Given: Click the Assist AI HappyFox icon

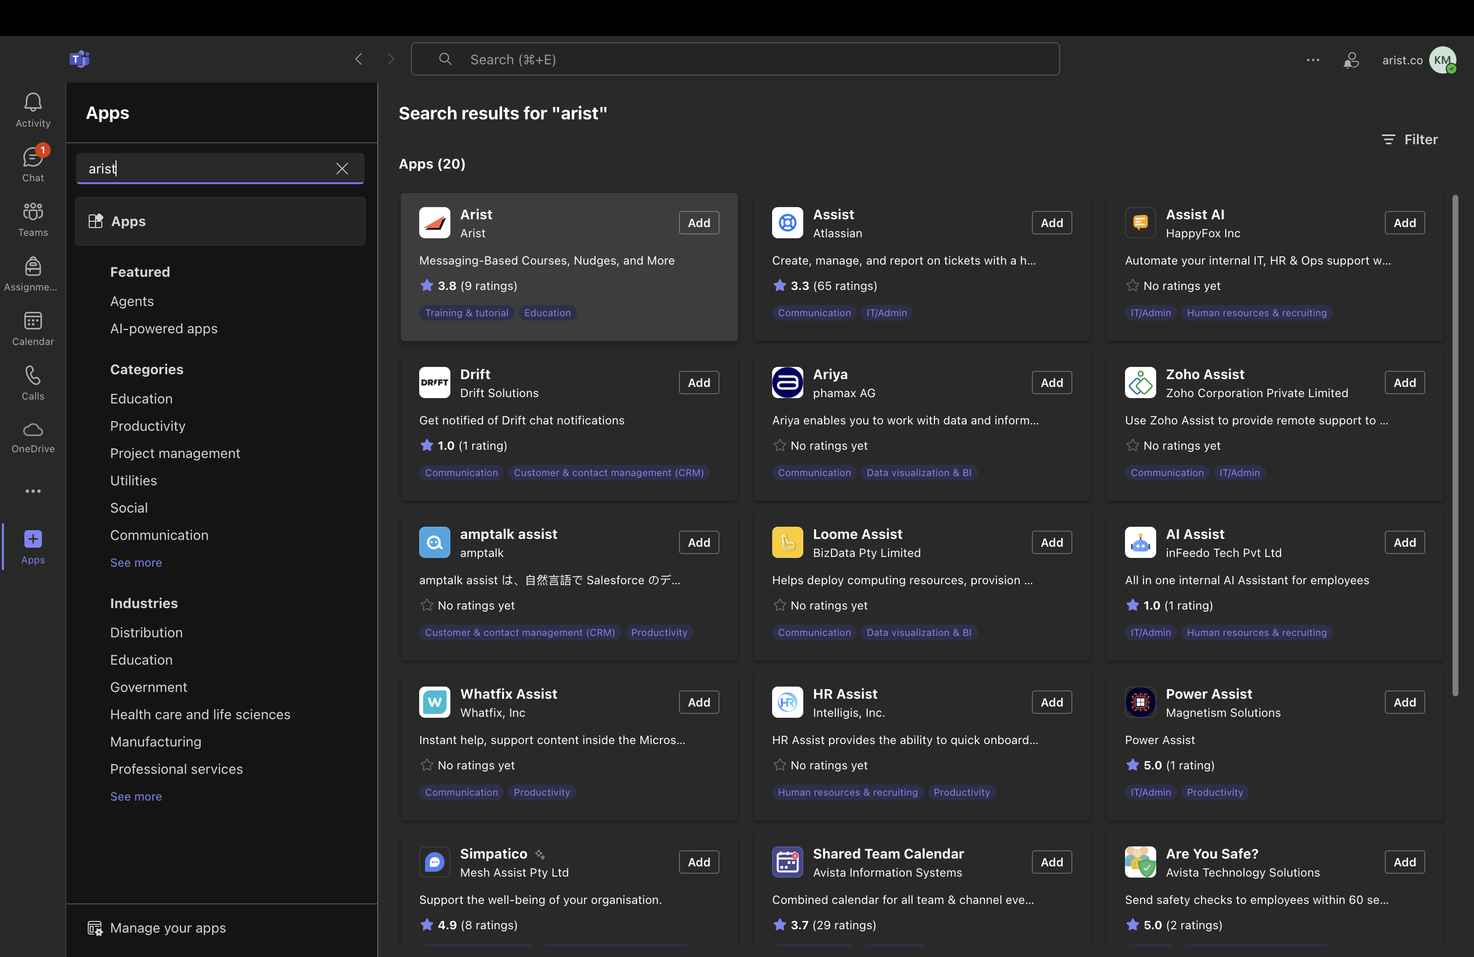Looking at the screenshot, I should (x=1140, y=222).
